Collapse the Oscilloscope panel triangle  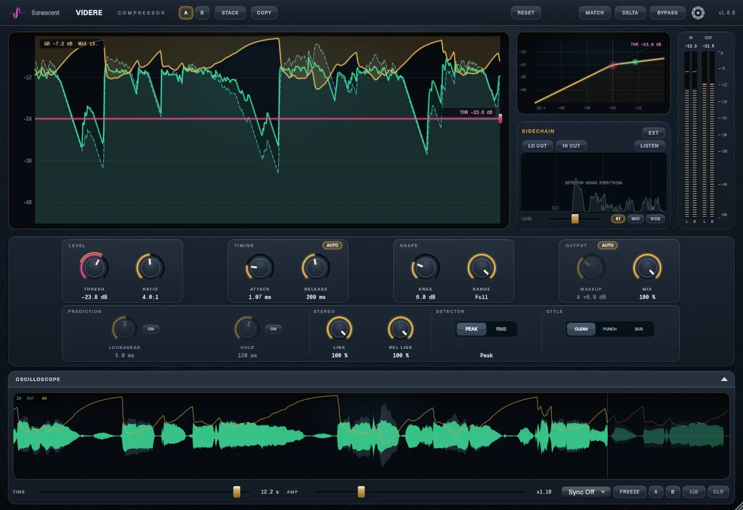(x=724, y=379)
